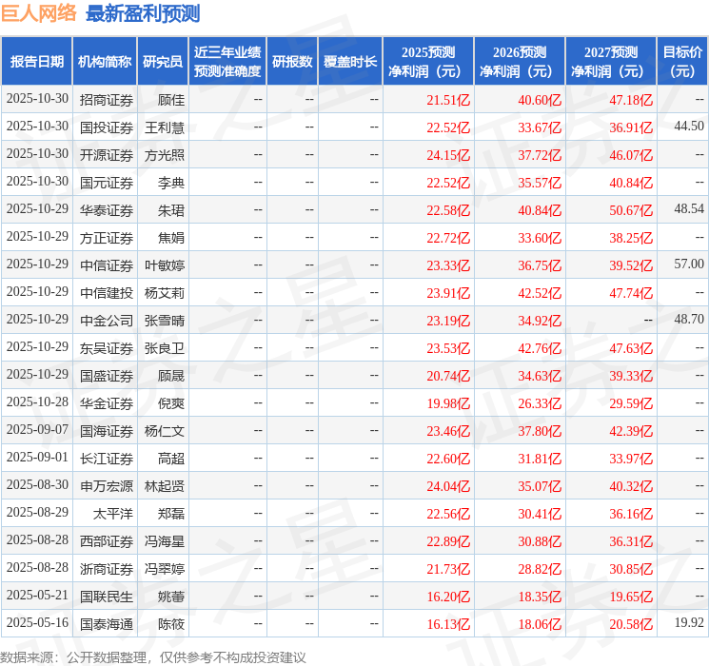Select 国海证券 institution cell
Viewport: 709px width, 666px height.
click(x=107, y=431)
